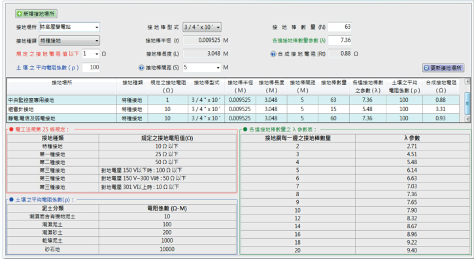474x259 pixels.
Task: Click the 7.90 λ parameter value
Action: (x=412, y=211)
